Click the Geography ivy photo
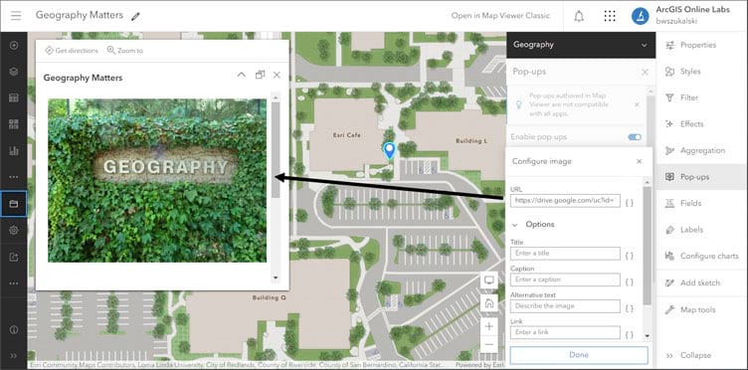Viewport: 748px width, 370px height. (157, 180)
